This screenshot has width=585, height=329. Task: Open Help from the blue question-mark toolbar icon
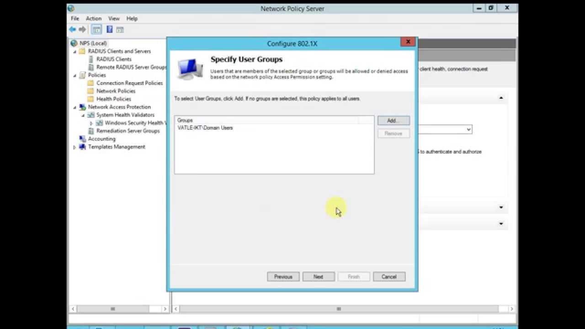pos(110,29)
